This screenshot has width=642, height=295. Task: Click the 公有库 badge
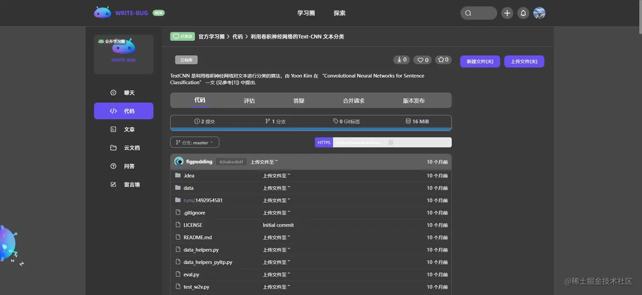(186, 60)
